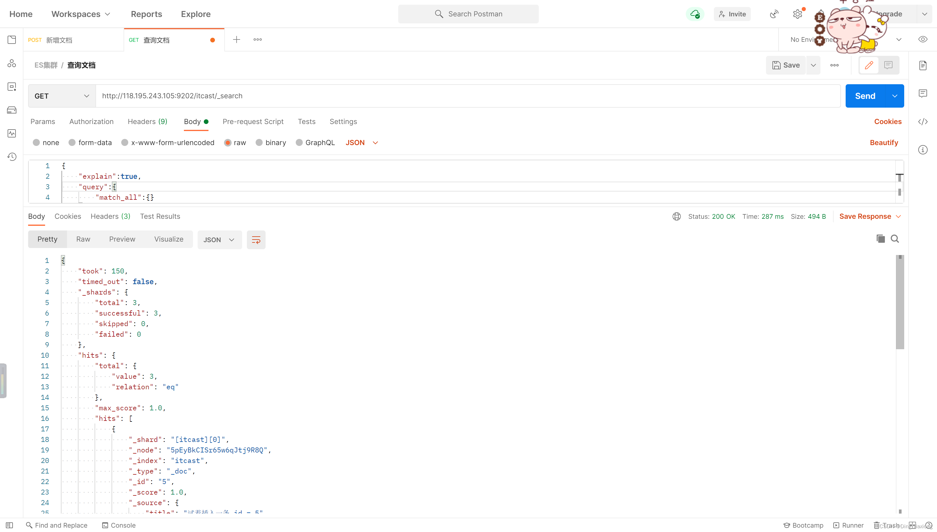Open Pre-request Script tab
Viewport: 937px width, 532px height.
click(253, 122)
